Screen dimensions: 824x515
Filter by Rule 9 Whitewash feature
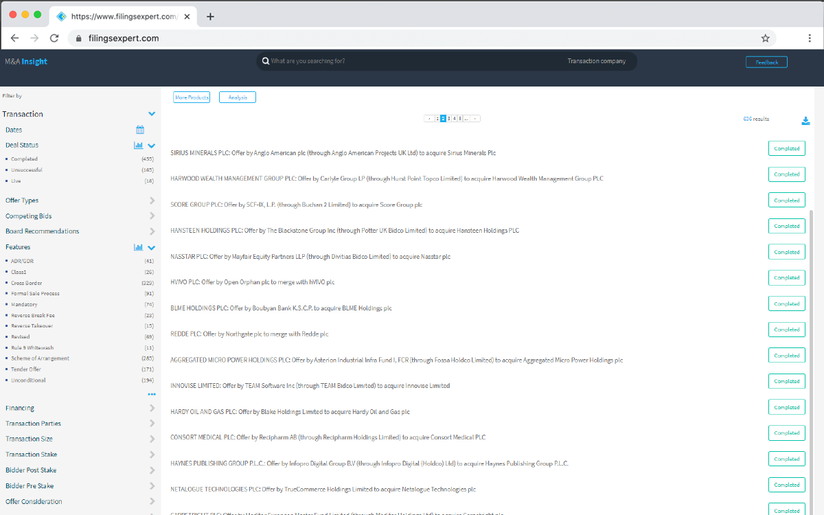(32, 348)
